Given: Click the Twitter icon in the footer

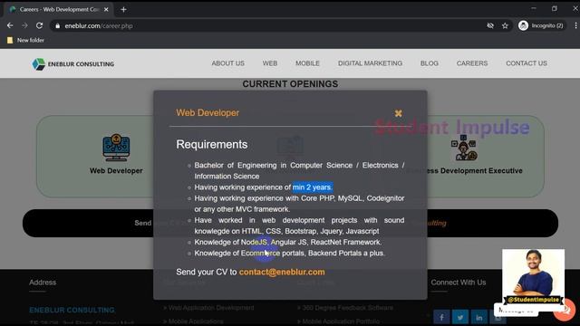Looking at the screenshot, I should [460, 317].
